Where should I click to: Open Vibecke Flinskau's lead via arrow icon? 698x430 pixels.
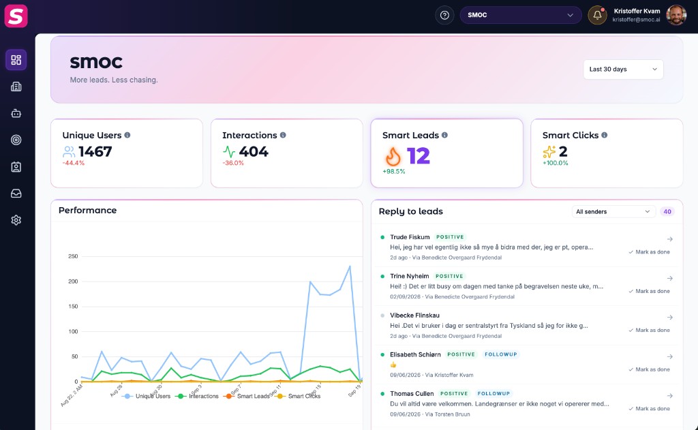(x=669, y=318)
